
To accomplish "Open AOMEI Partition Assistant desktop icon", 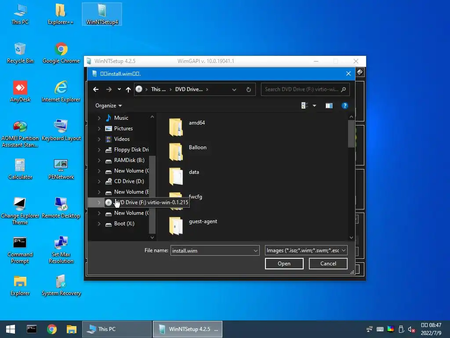I will click(x=20, y=134).
